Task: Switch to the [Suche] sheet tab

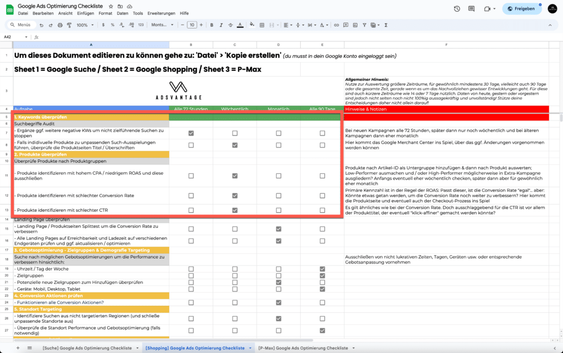Action: click(87, 348)
